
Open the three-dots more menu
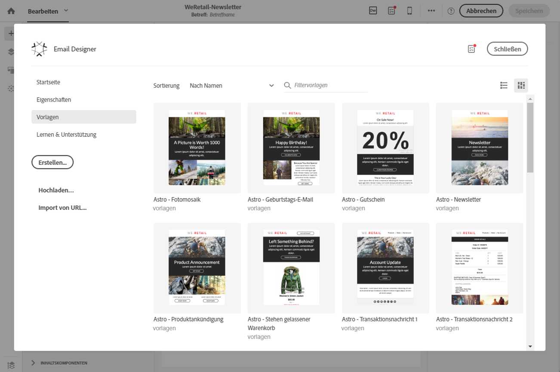click(x=431, y=11)
